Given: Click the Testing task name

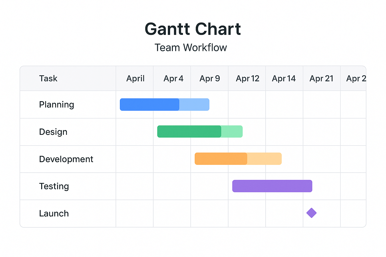Looking at the screenshot, I should (x=54, y=186).
